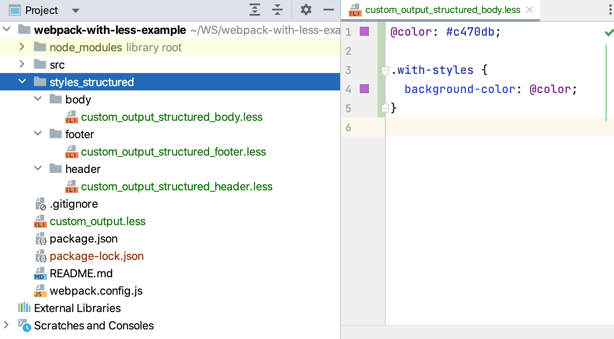The image size is (614, 339).
Task: Collapse the footer folder
Action: (x=38, y=134)
